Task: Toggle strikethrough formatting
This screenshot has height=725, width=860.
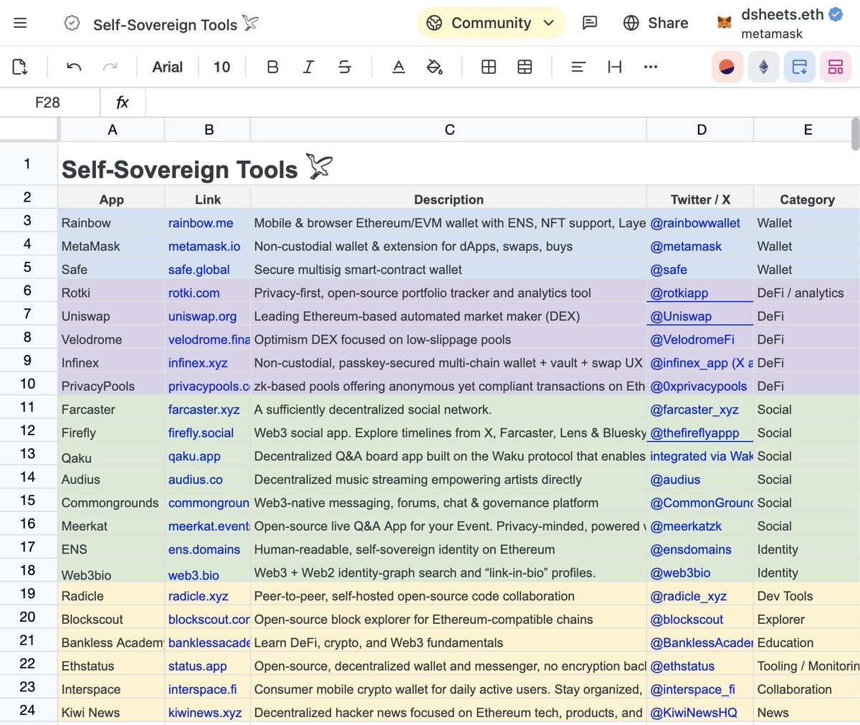Action: point(344,67)
